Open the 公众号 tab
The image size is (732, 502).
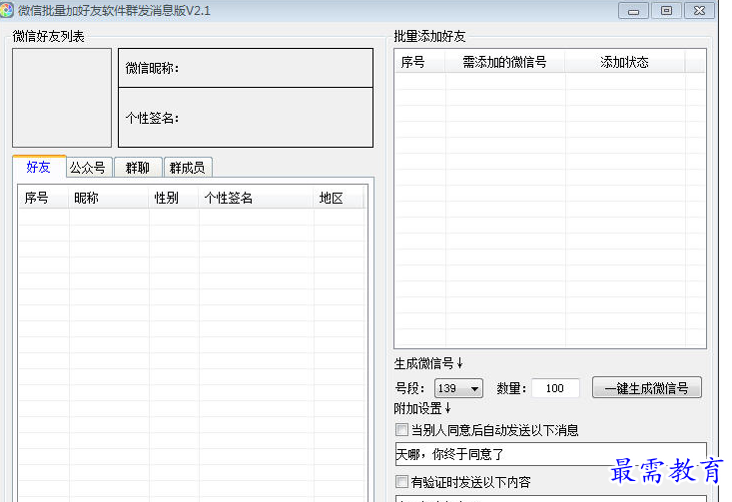pyautogui.click(x=88, y=168)
